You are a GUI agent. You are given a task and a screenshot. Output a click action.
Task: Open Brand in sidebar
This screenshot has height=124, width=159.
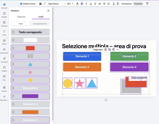coord(4,42)
